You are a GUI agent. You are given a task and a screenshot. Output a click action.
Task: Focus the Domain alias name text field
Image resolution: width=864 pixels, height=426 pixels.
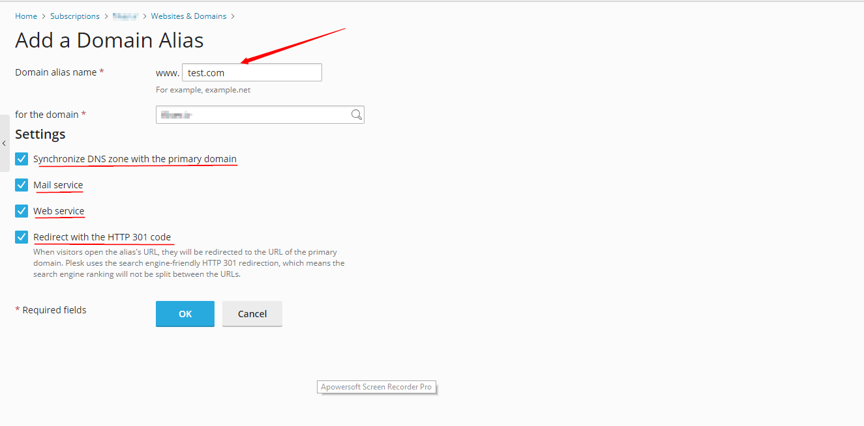(252, 72)
